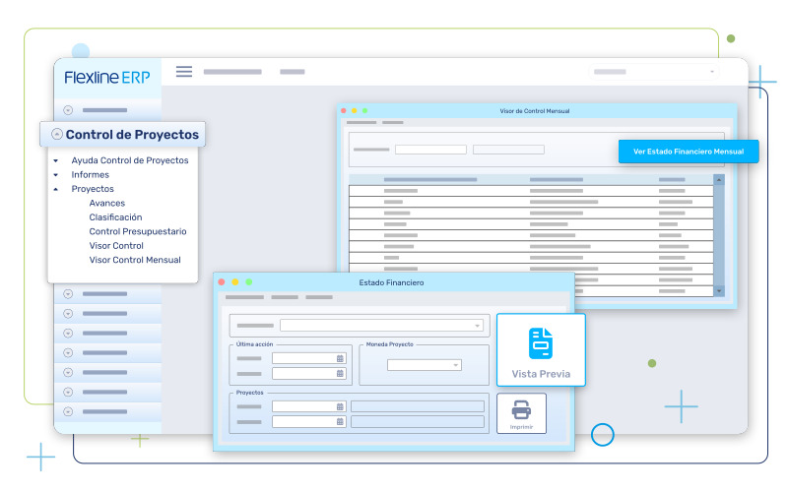This screenshot has width=788, height=492.
Task: Click Ver Estado Financiero Mensual button
Action: (x=688, y=153)
